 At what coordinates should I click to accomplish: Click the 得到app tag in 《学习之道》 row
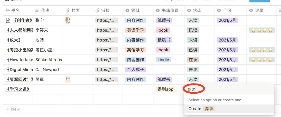165,89
